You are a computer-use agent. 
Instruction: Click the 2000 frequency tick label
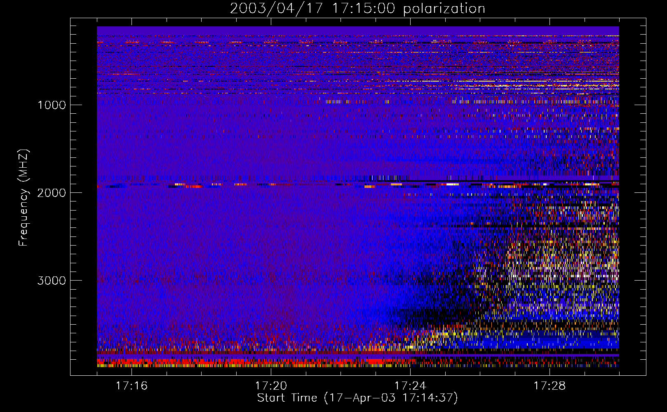52,193
